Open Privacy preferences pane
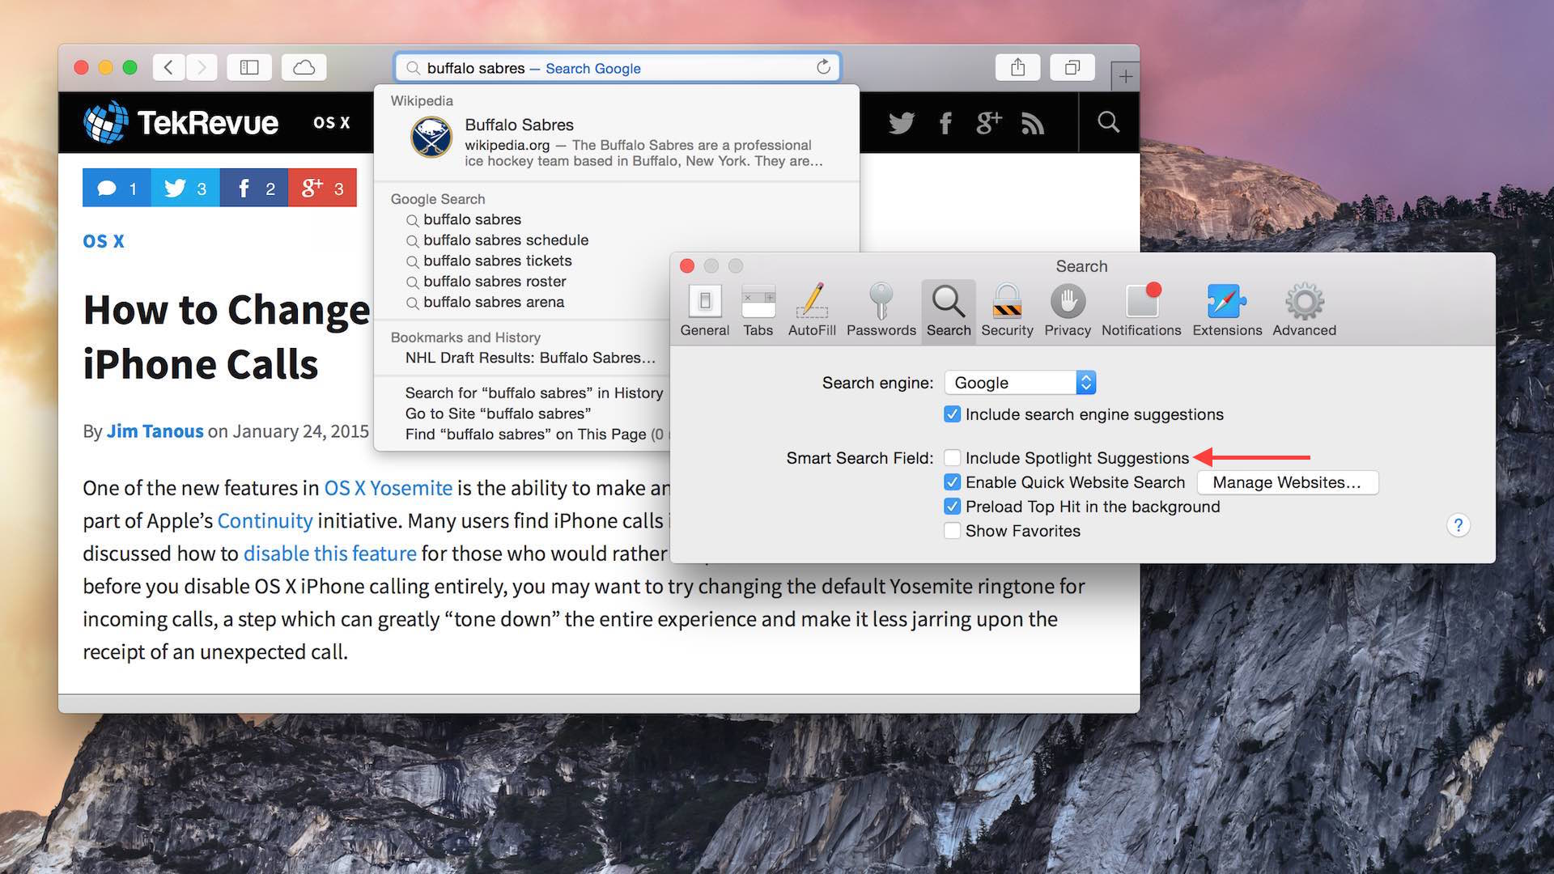The image size is (1554, 874). pos(1068,311)
